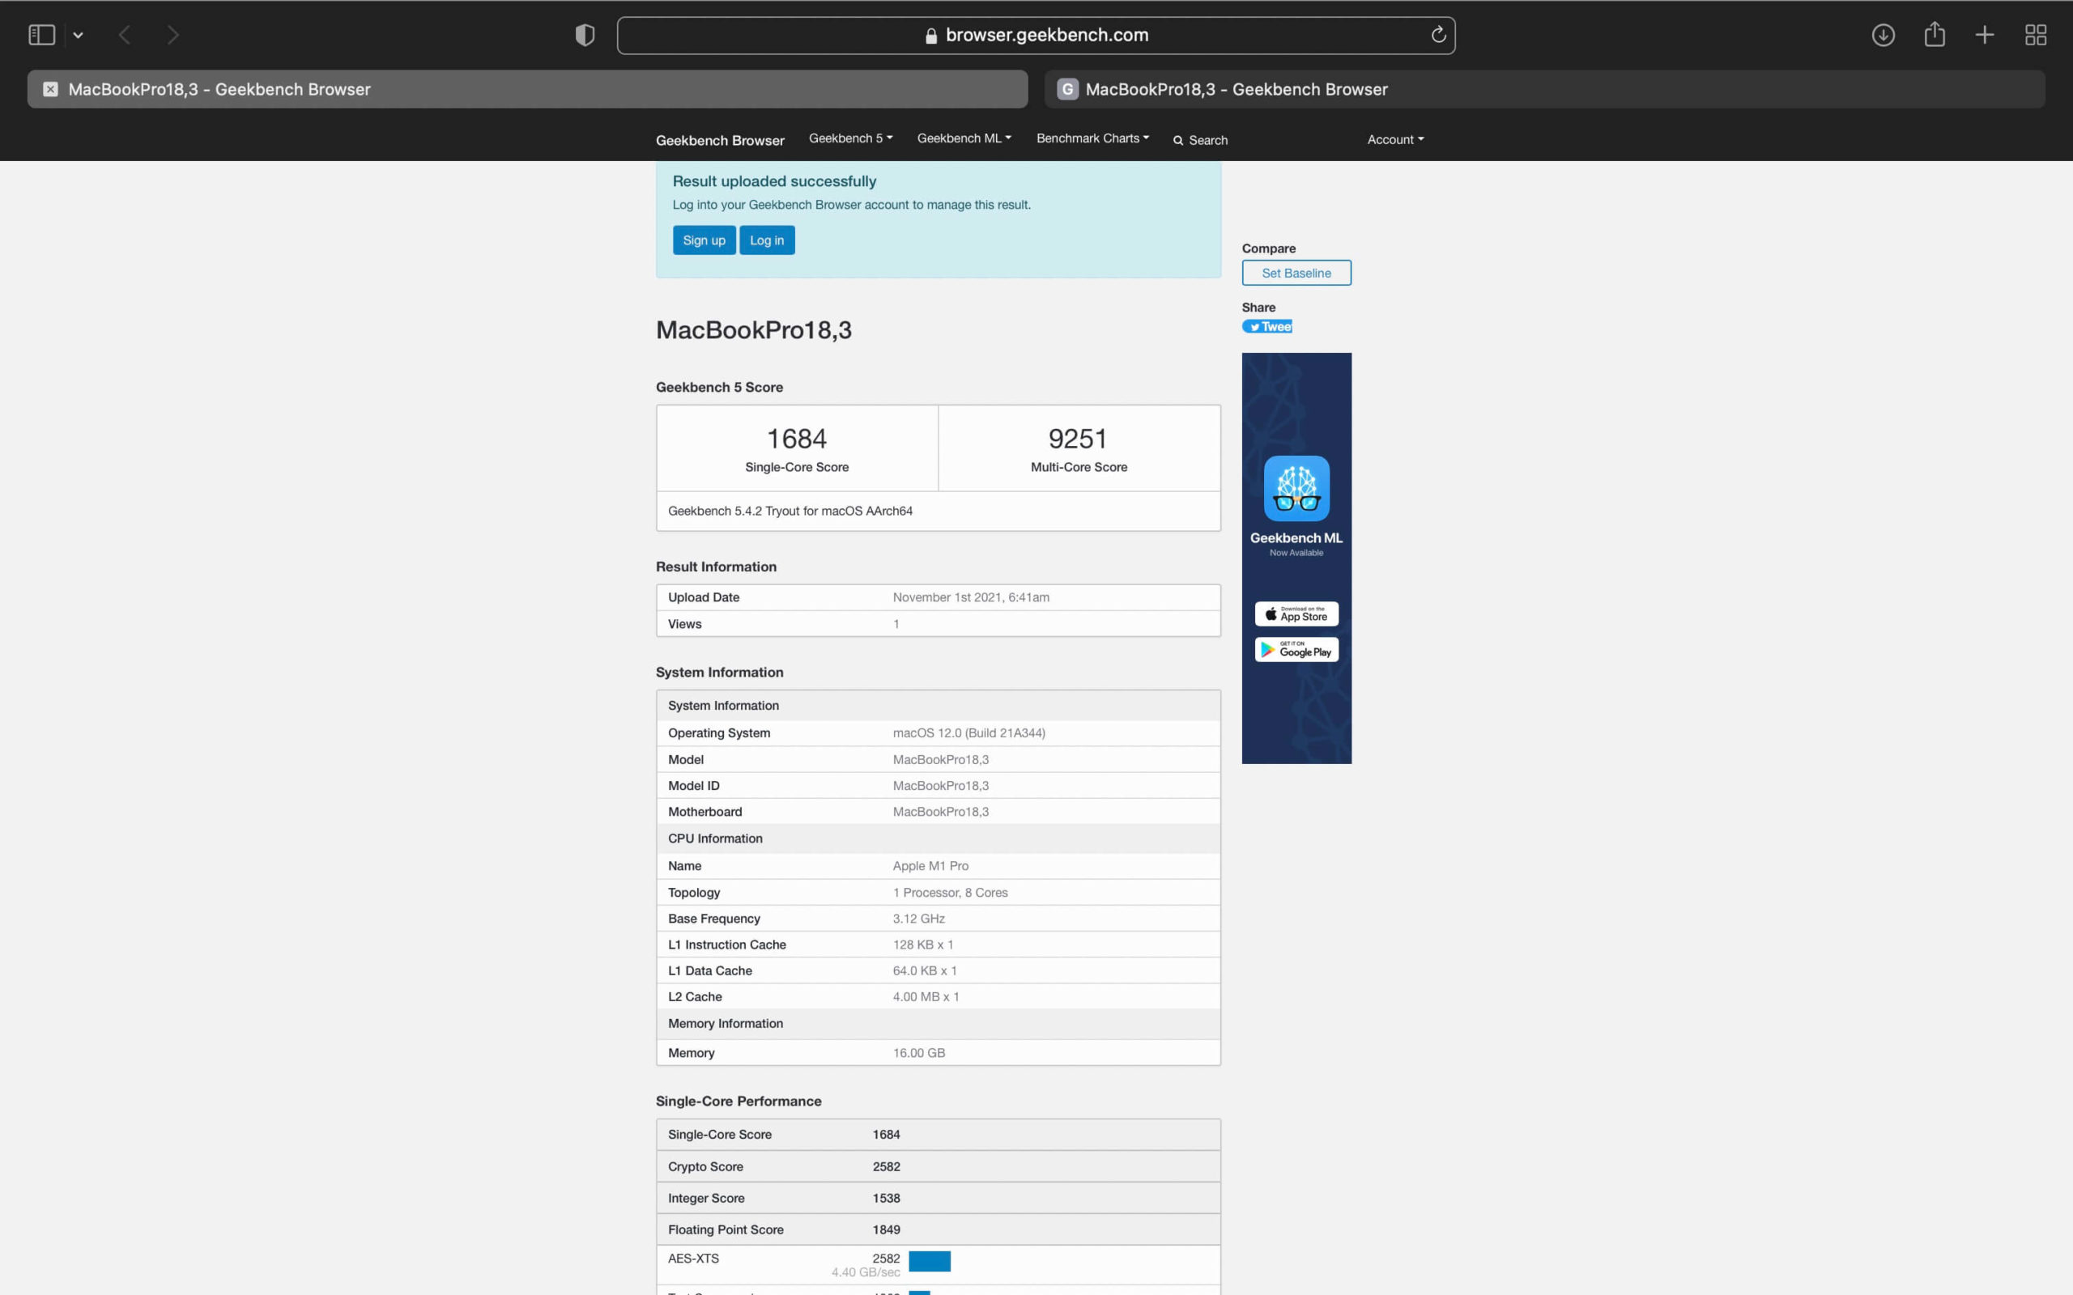This screenshot has height=1295, width=2073.
Task: Expand the Geekbench ML menu
Action: point(964,138)
